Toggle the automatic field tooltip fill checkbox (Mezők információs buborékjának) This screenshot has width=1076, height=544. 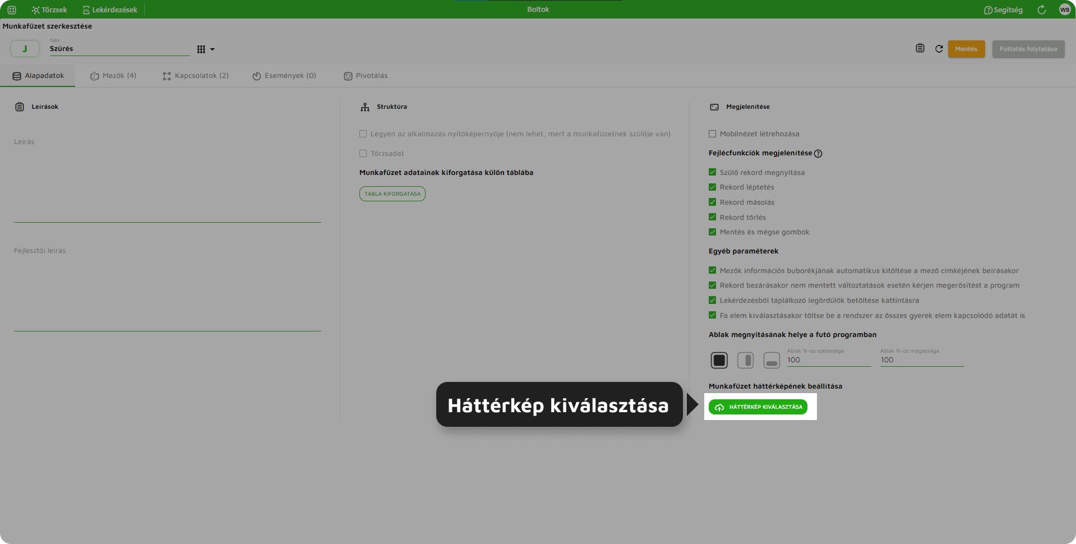(712, 270)
